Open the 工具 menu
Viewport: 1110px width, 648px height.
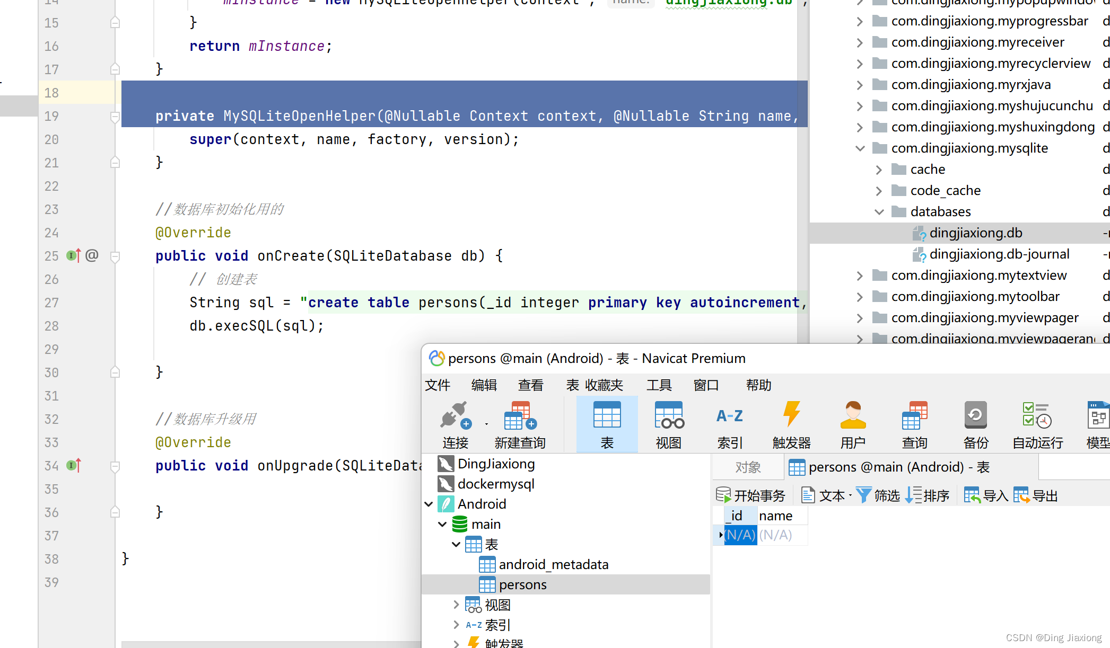(x=659, y=385)
